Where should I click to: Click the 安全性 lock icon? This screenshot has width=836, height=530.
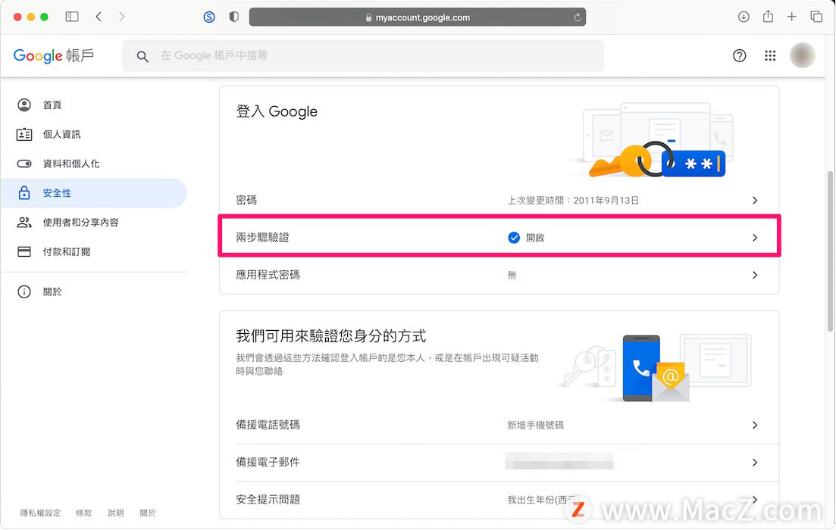coord(24,192)
